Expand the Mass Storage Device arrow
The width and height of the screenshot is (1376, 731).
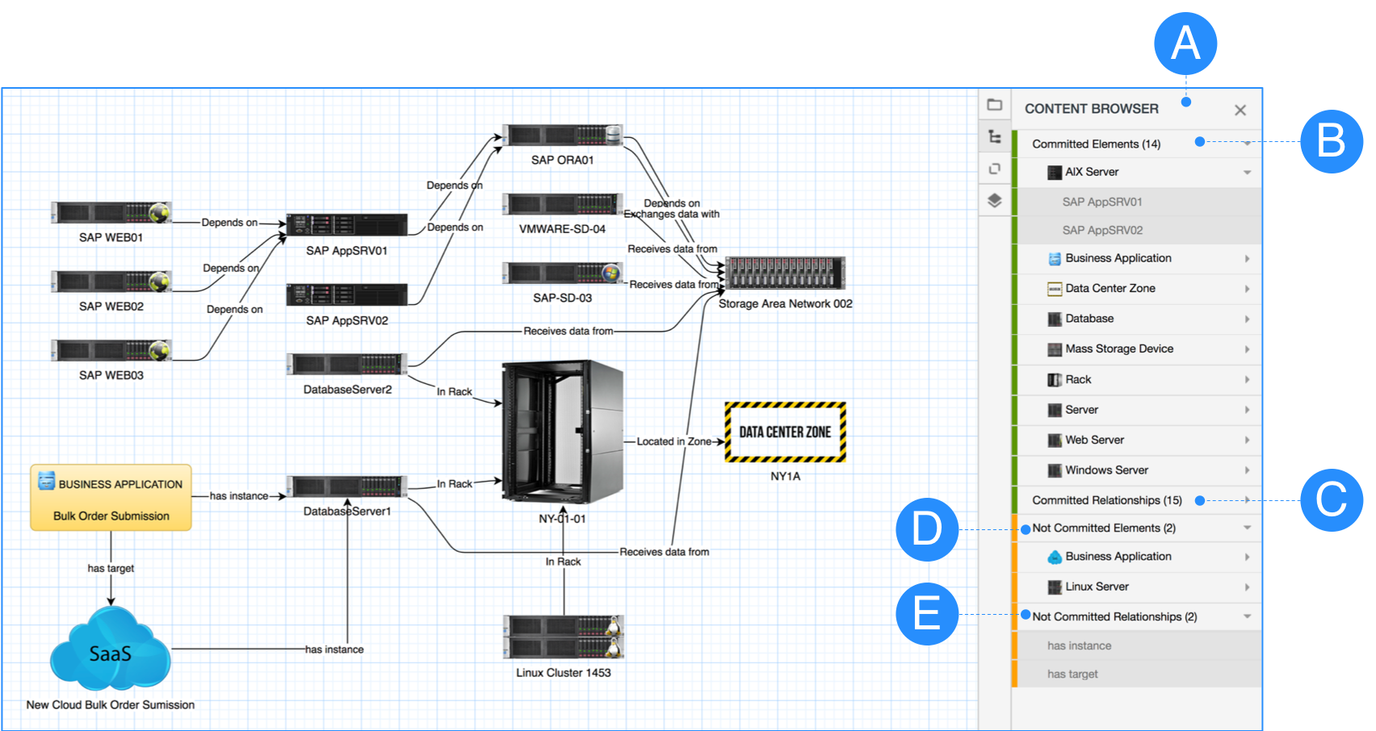[x=1248, y=349]
